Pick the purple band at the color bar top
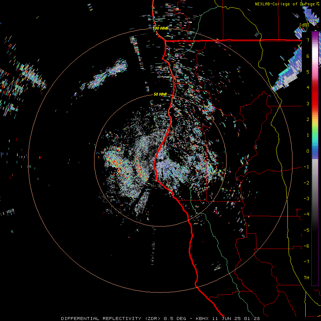Image resolution: width=321 pixels, height=321 pixels. [315, 35]
